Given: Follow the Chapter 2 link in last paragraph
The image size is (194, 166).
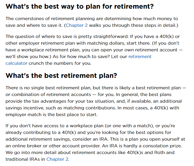Looking at the screenshot, I should click(x=57, y=159).
